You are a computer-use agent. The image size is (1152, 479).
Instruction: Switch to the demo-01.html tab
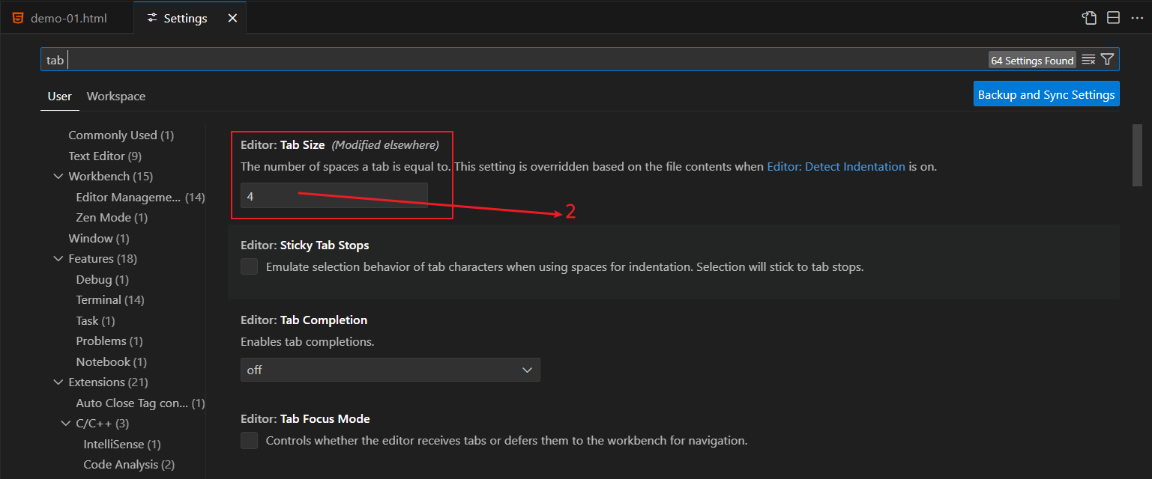coord(67,18)
